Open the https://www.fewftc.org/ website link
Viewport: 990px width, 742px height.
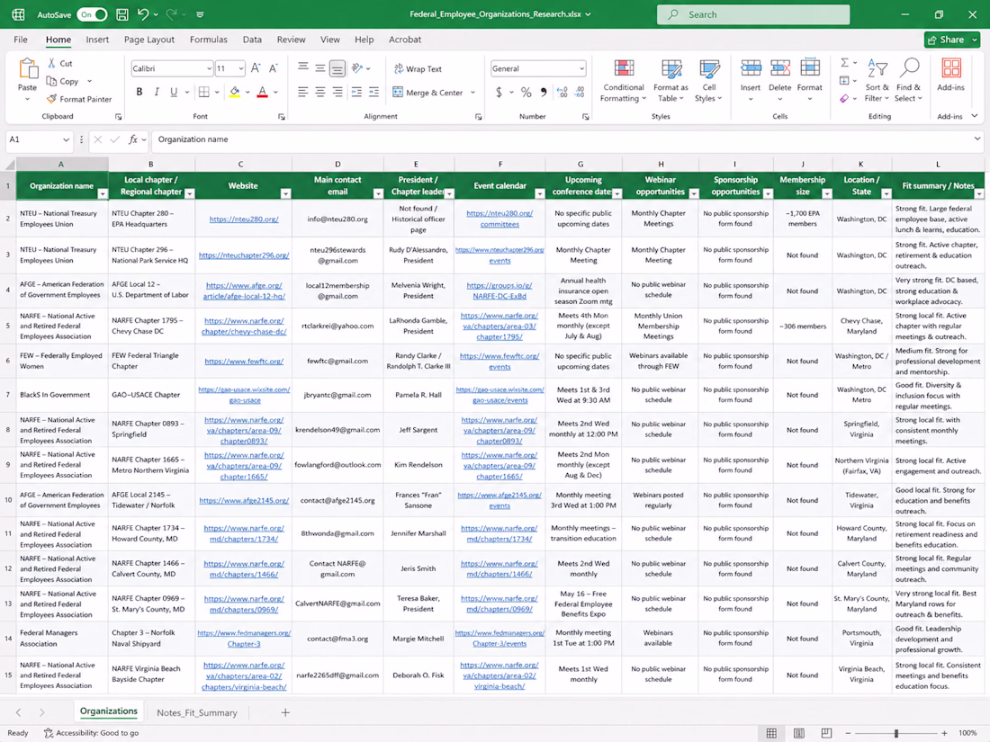(244, 361)
